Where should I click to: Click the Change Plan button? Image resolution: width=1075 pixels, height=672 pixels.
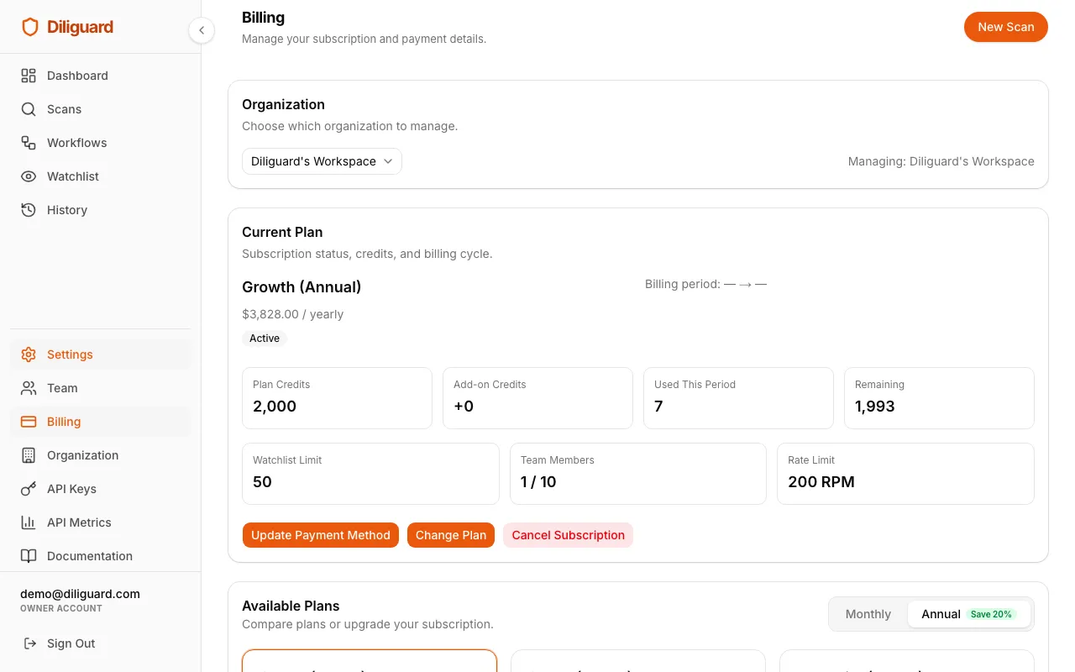451,535
